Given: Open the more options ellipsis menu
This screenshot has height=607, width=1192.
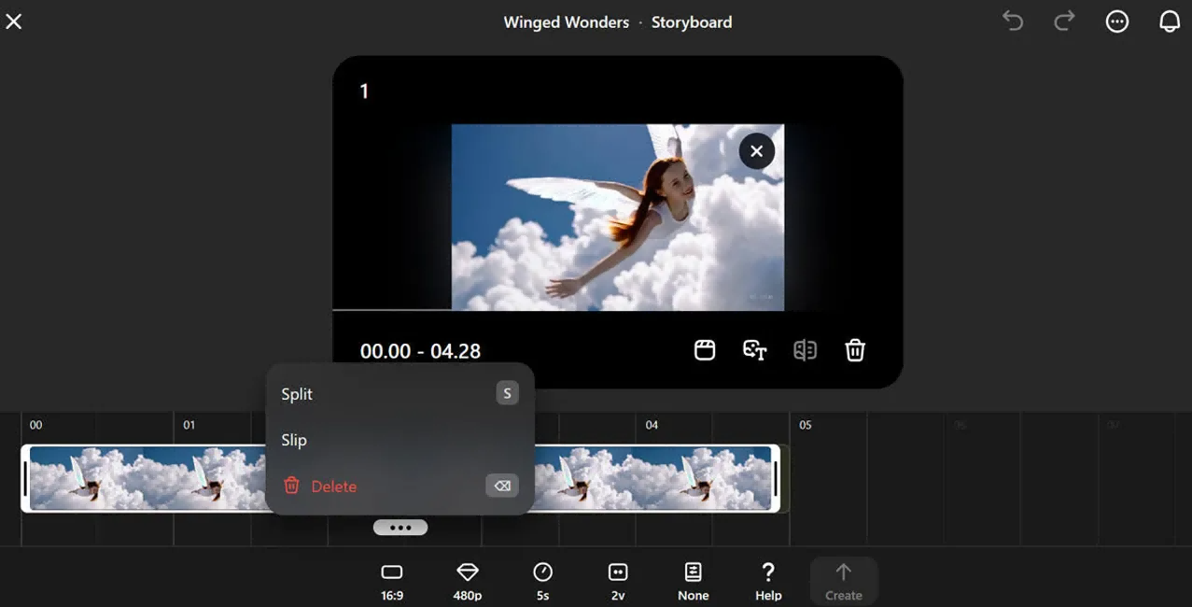Looking at the screenshot, I should (1117, 21).
